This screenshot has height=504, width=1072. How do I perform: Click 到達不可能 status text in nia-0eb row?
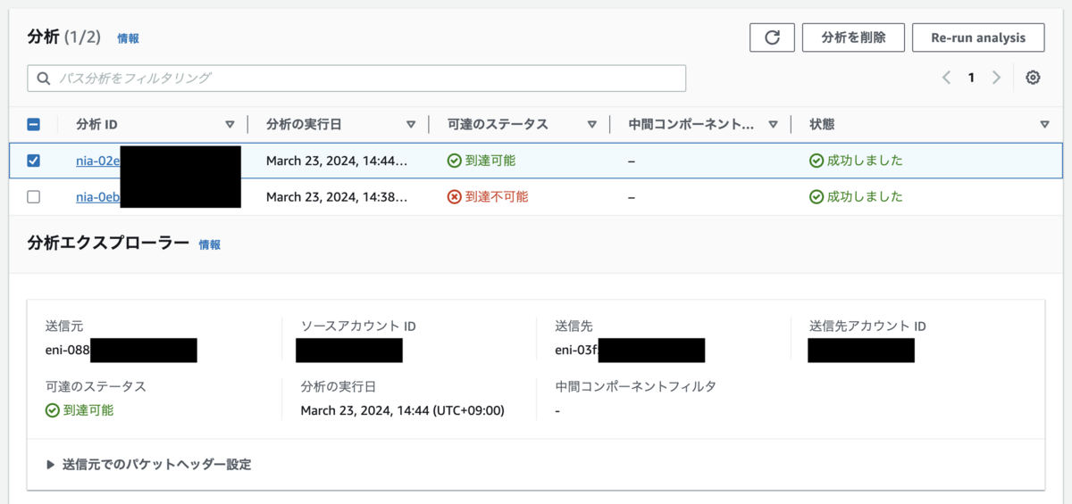(497, 196)
